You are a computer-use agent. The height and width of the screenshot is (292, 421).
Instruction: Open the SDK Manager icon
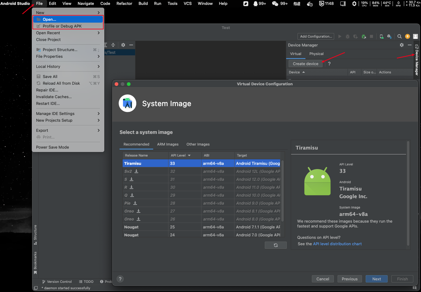point(389,36)
